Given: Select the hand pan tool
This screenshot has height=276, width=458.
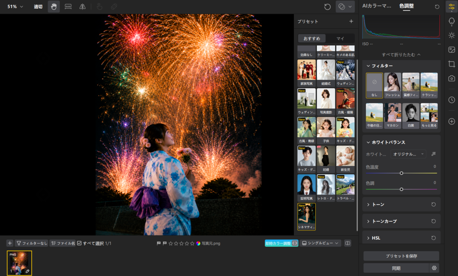Looking at the screenshot, I should (54, 7).
